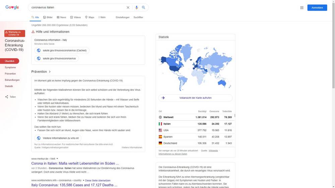The image size is (335, 188).
Task: Click the small Weitere Informationen link
Action: tap(132, 148)
